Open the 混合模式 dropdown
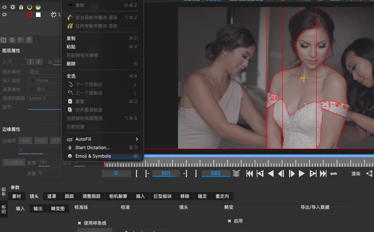Viewport: 374px width, 232px height. [44, 72]
